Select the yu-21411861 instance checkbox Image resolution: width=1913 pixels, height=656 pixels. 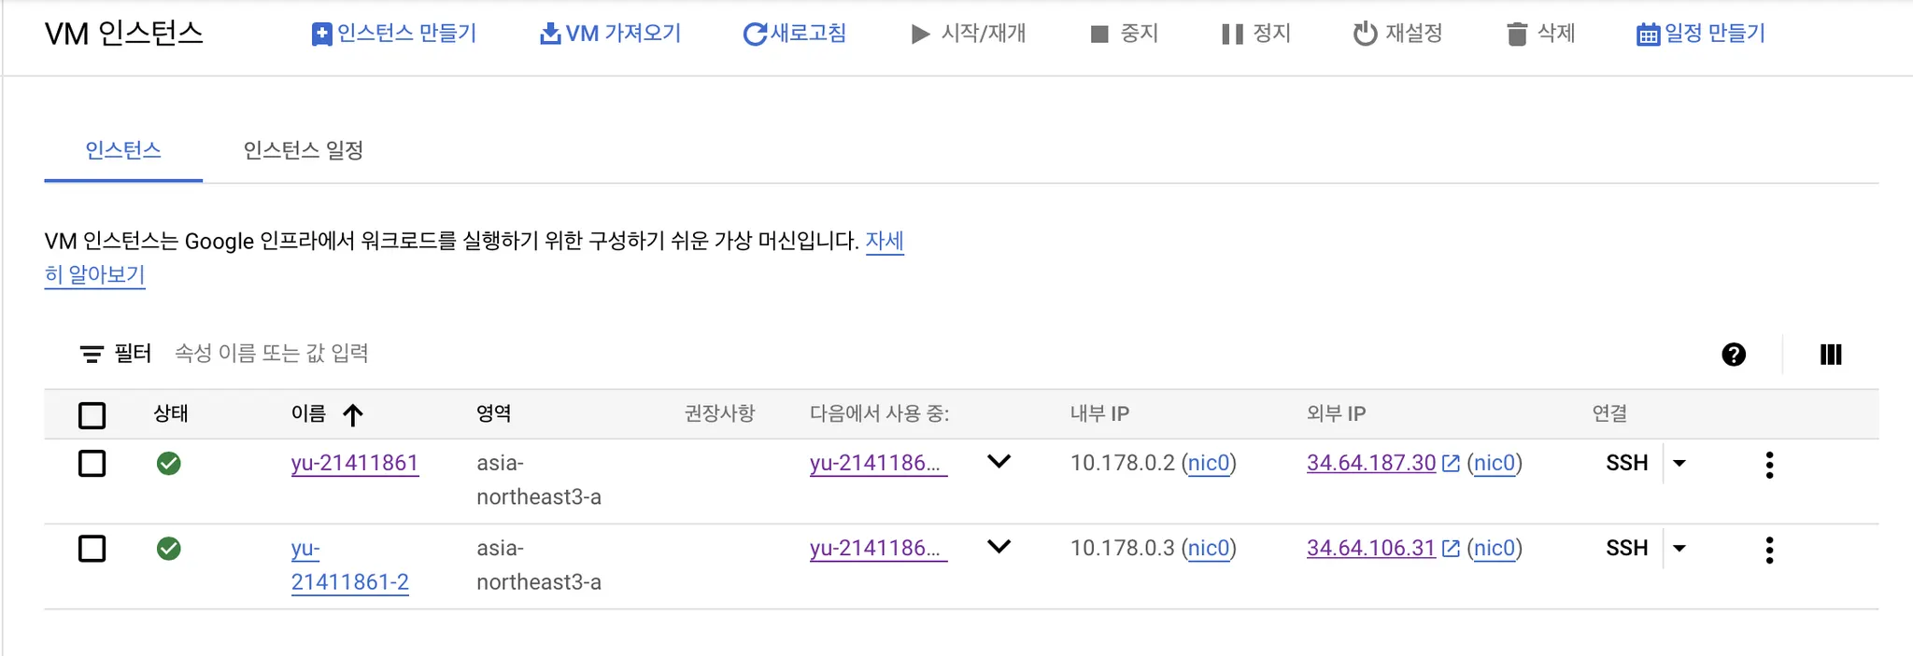tap(92, 464)
